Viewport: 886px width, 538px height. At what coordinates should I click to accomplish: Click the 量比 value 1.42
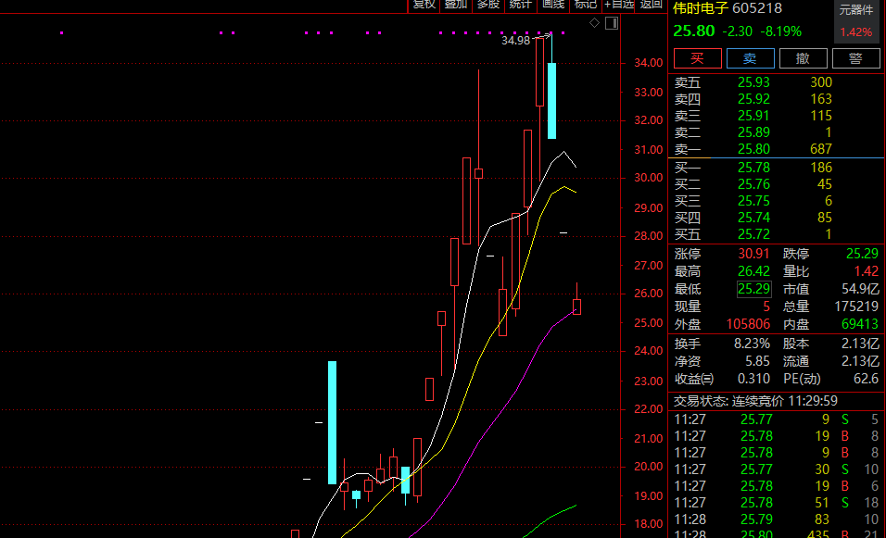[867, 271]
